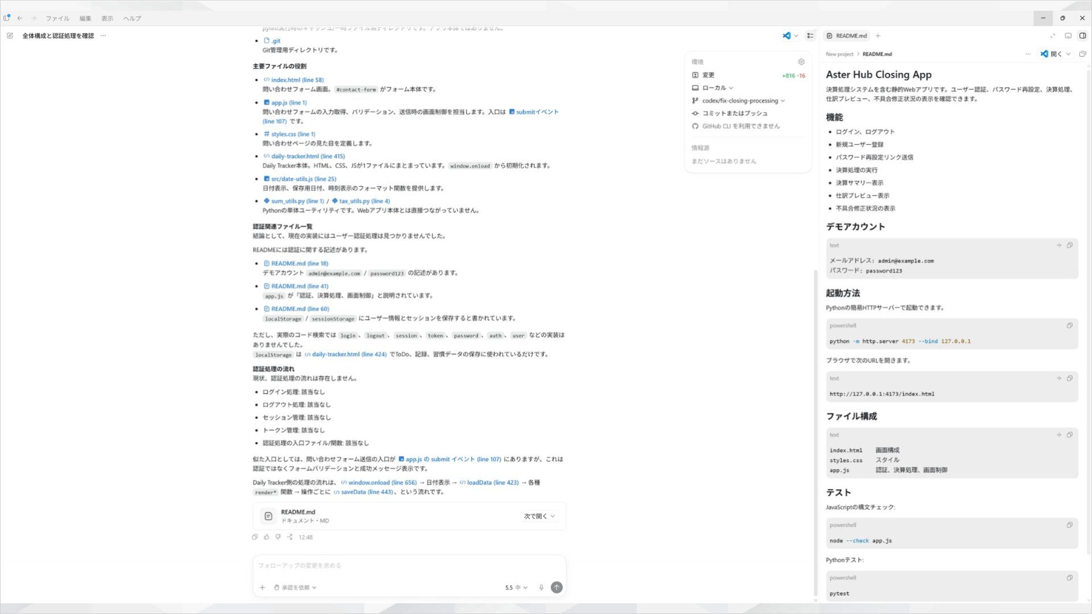Click the new thread edit icon
The height and width of the screenshot is (614, 1092).
pos(10,36)
